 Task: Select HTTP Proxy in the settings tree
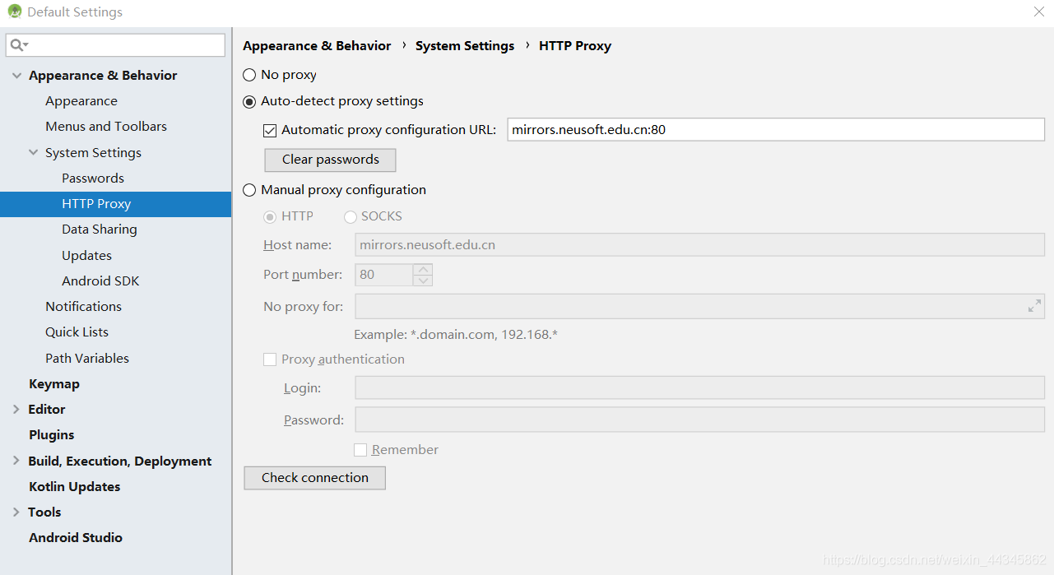(x=115, y=204)
